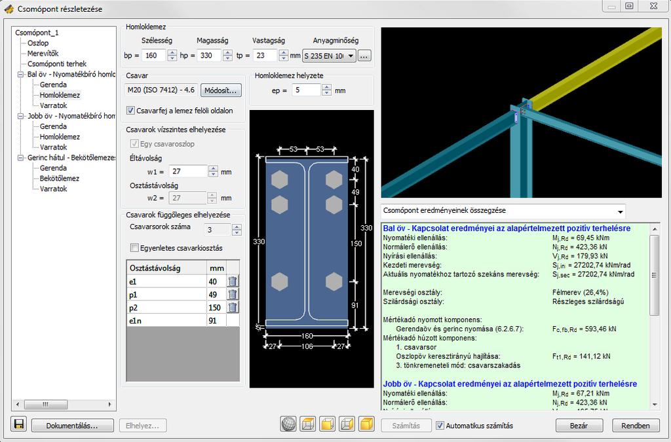Toggle Csavarfej a lemez felöli oldalon checkbox
This screenshot has width=671, height=442.
pos(131,110)
